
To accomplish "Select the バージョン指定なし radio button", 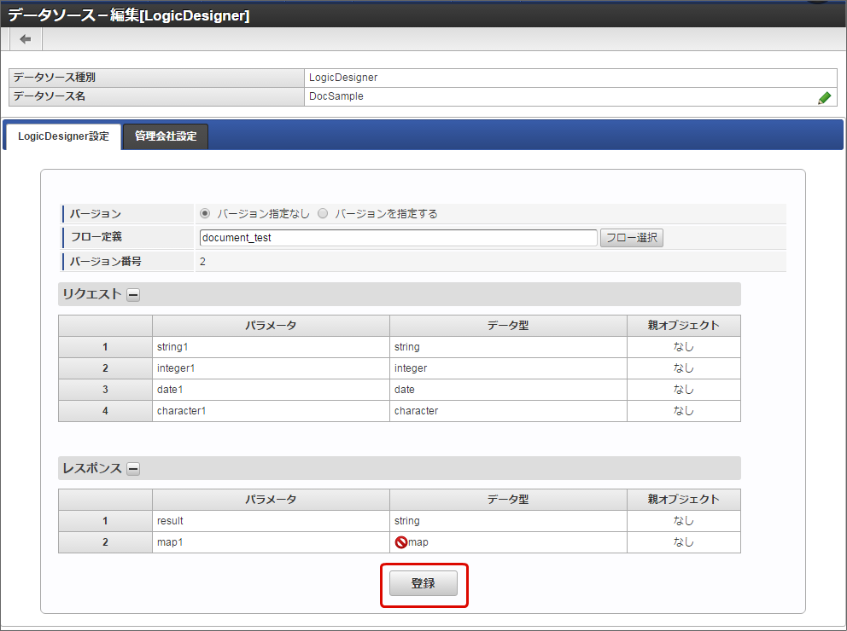I will [205, 214].
